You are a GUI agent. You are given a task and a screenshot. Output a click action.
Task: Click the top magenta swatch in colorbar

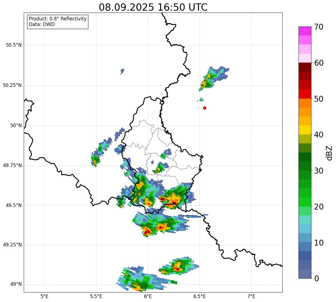point(305,31)
